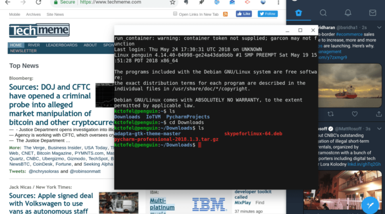Open Seeking Alpha source link
The image size is (385, 214).
point(98,164)
